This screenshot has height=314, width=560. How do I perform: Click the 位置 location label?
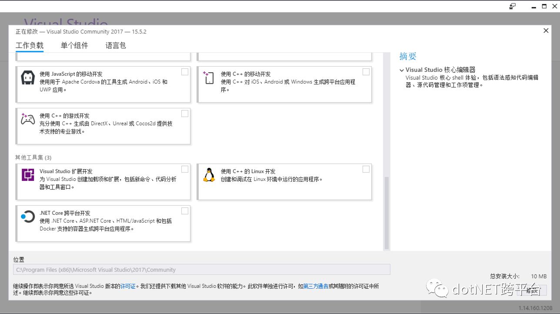[x=19, y=260]
